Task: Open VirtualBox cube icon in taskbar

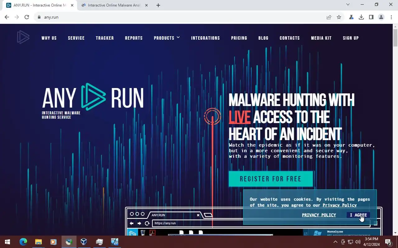Action: click(84, 242)
